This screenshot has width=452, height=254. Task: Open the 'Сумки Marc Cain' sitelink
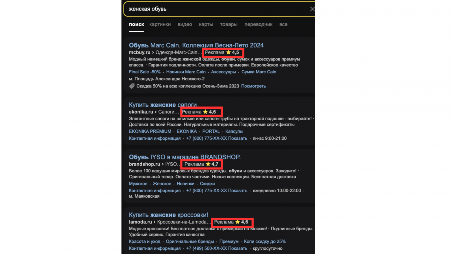click(259, 72)
